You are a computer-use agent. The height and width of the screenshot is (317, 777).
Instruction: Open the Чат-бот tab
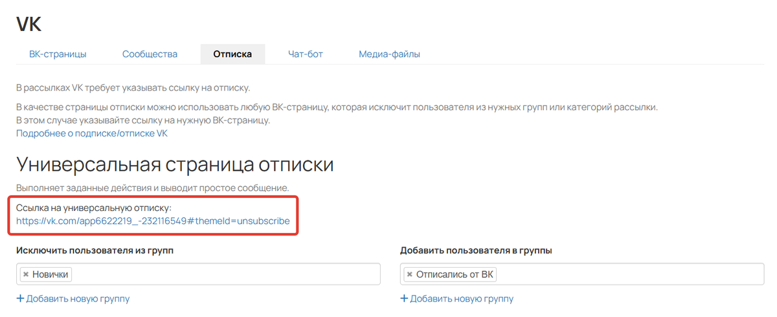click(x=306, y=54)
